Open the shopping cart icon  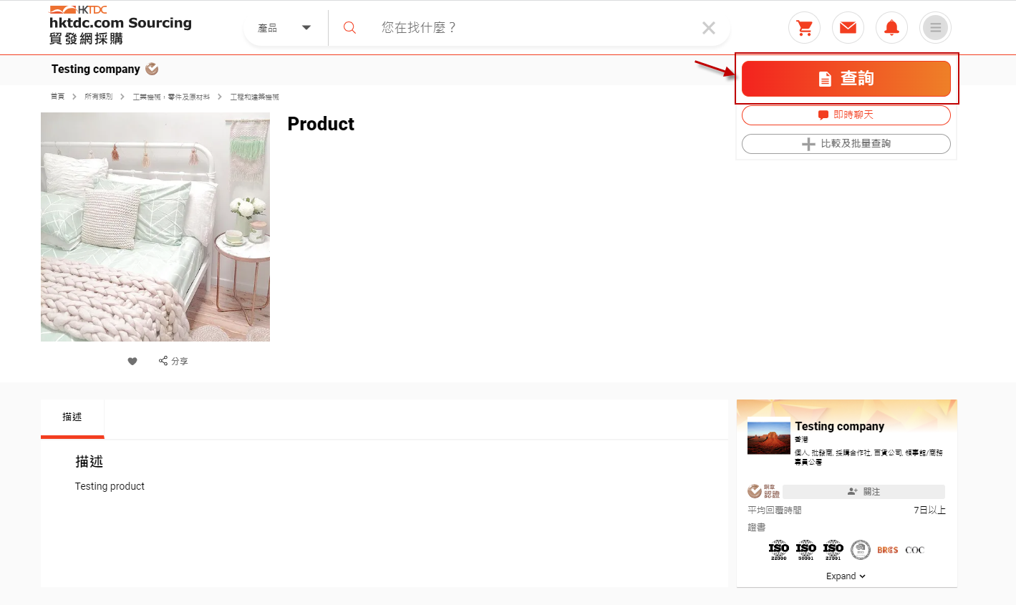pyautogui.click(x=804, y=28)
